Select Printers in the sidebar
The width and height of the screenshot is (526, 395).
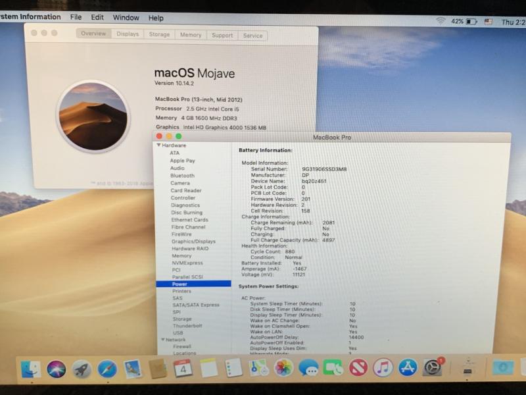coord(181,291)
